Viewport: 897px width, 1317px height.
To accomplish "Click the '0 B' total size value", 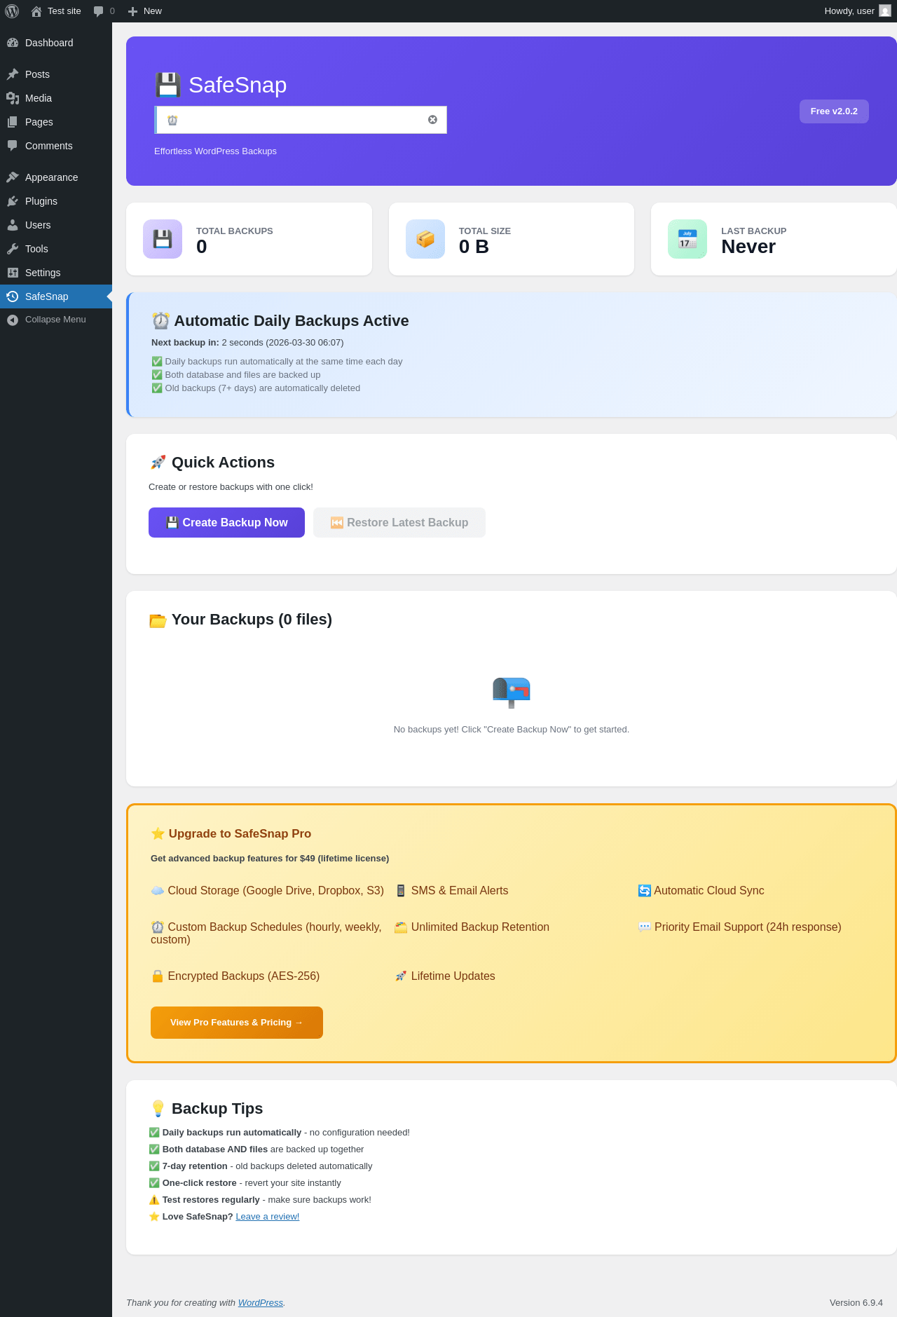I will click(474, 247).
